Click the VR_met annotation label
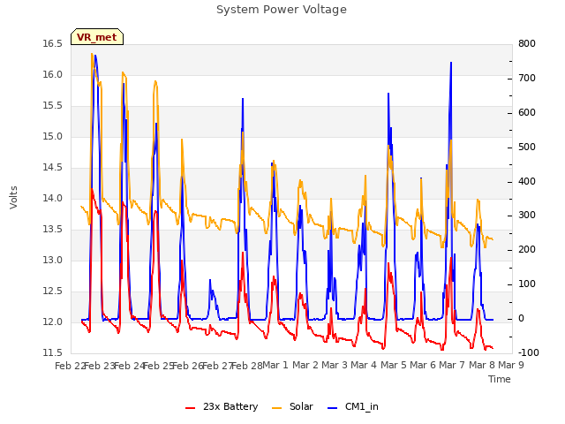The image size is (565, 424). [x=97, y=37]
